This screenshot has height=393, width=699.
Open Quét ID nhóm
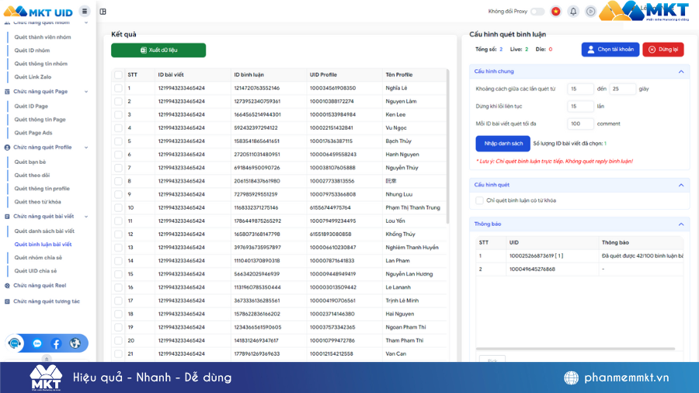pos(32,50)
